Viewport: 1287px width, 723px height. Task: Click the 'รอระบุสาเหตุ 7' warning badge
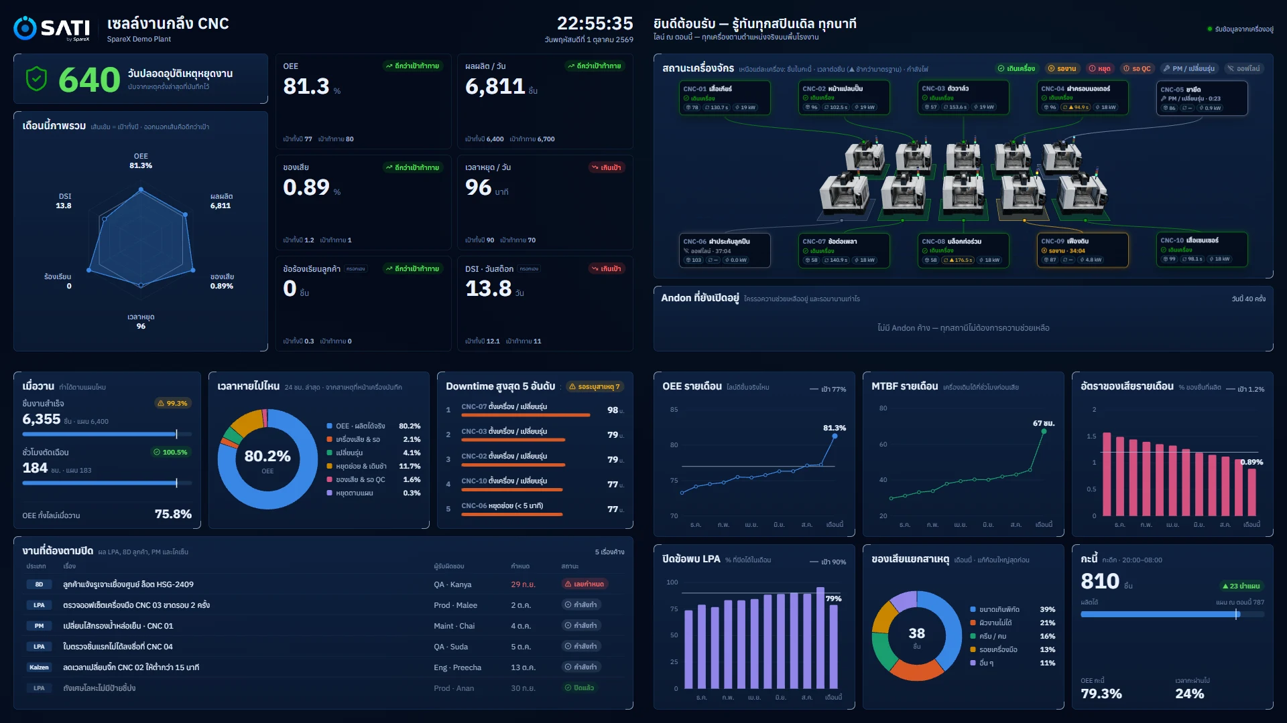[595, 387]
